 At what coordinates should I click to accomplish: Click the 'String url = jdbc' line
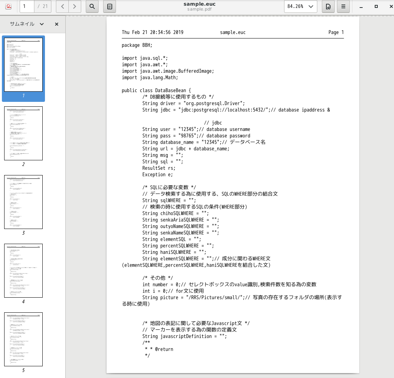click(186, 149)
